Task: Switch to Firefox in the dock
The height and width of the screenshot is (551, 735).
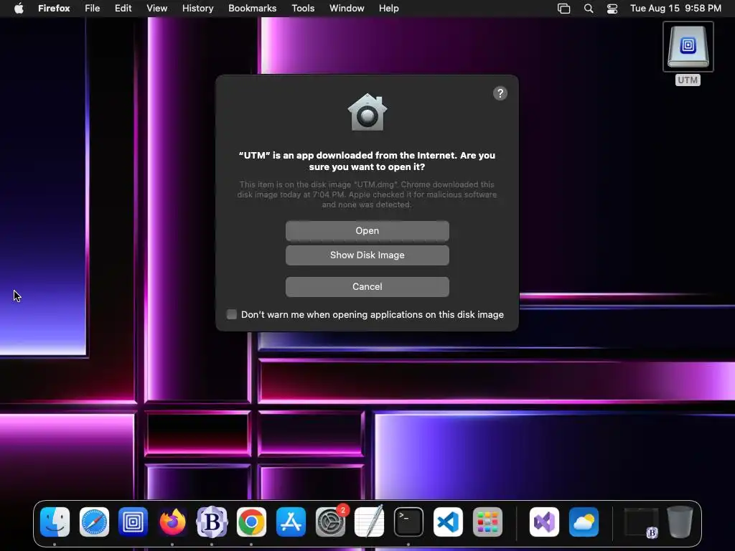Action: (172, 522)
